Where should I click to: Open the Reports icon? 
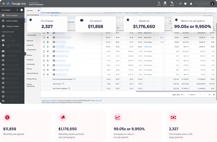pyautogui.click(x=165, y=3)
